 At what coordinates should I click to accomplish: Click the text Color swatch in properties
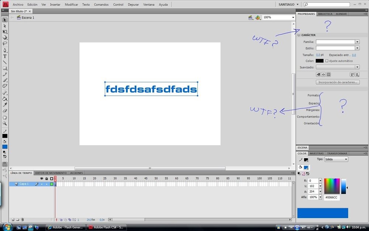click(x=320, y=61)
